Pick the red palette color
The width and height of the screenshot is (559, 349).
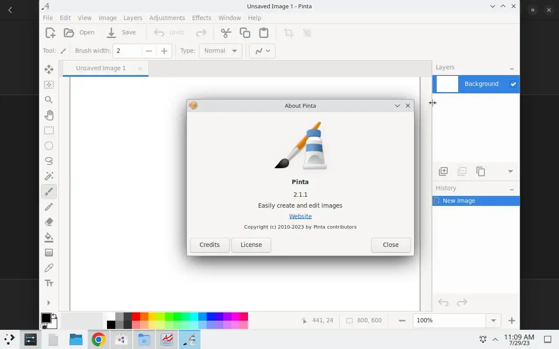[136, 316]
